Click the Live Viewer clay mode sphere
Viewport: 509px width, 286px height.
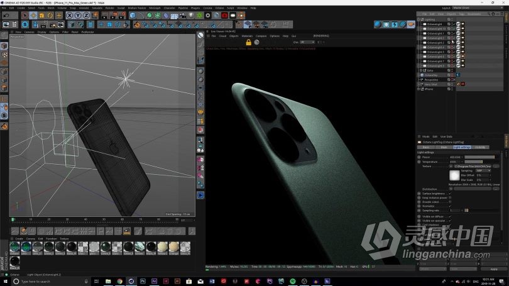pyautogui.click(x=257, y=42)
